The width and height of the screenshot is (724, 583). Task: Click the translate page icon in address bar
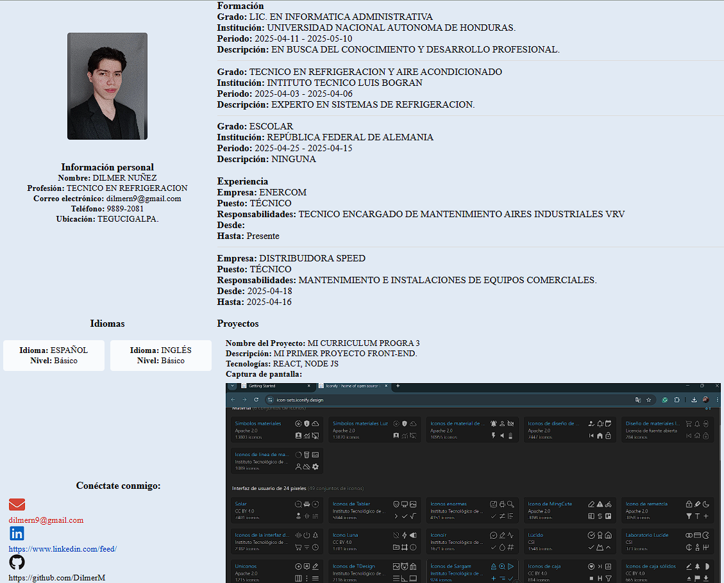pos(637,400)
